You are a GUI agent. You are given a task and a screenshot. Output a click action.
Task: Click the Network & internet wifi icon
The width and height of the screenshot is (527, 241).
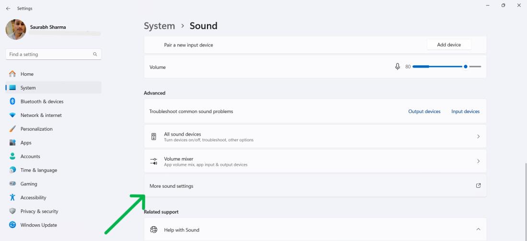click(x=12, y=115)
